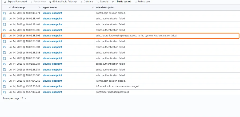Viewport: 240px width, 117px height.
Task: Select timestamp cell Jul 14, 2026 @ 16:02:38.391
Action: 25,47
